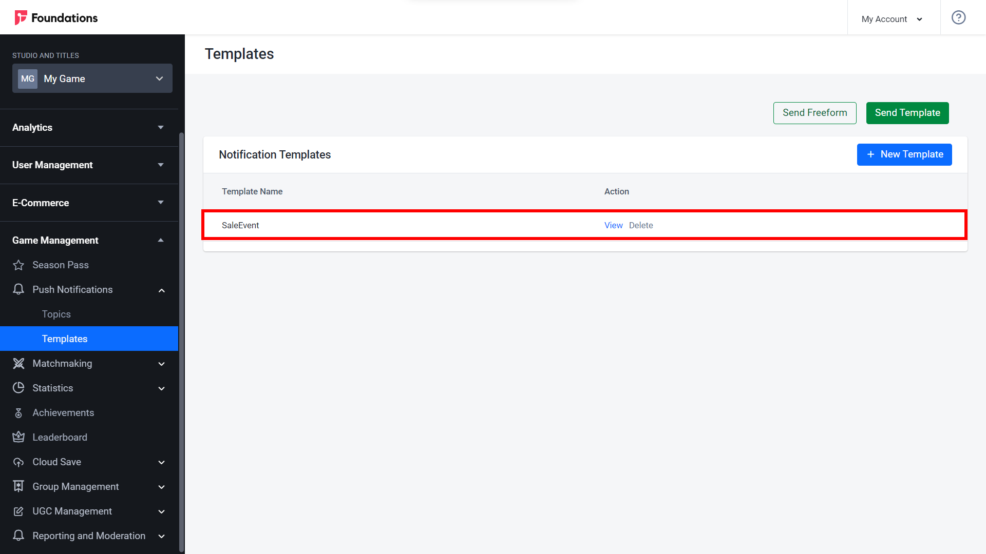Click the Send Freeform button

(813, 112)
